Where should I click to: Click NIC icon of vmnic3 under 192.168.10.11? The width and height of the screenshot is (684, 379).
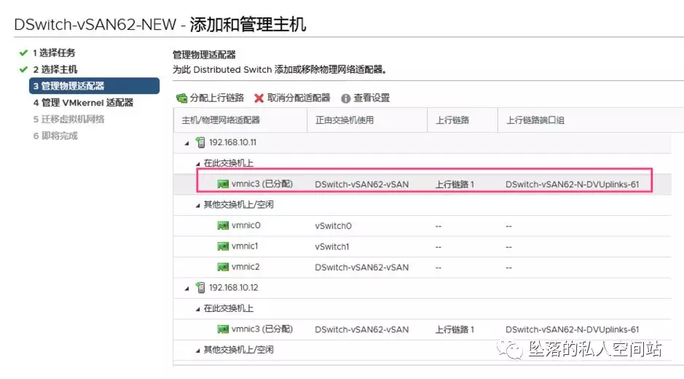[223, 184]
